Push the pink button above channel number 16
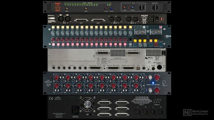 pos(125,44)
